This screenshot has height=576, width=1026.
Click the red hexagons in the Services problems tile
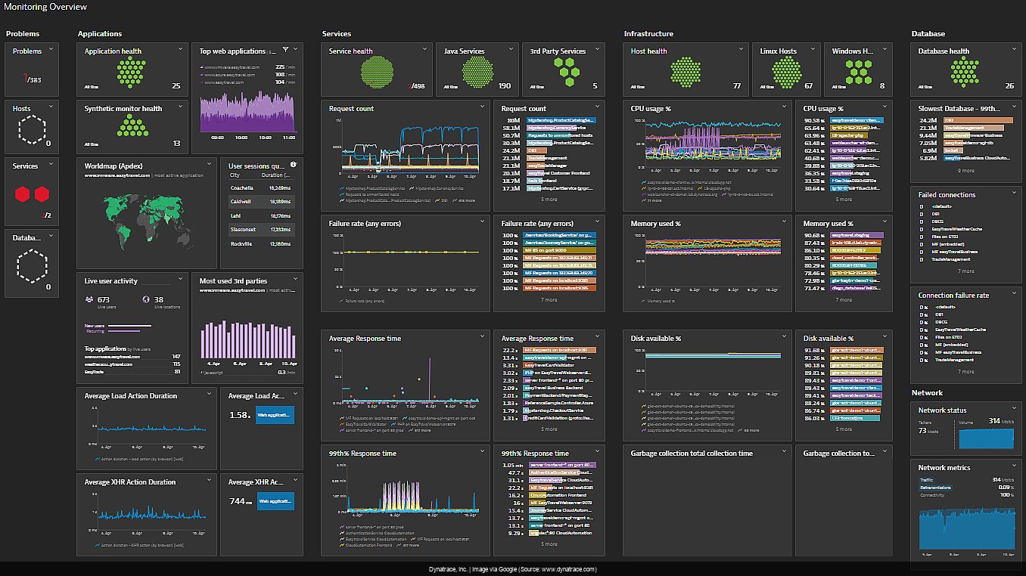tap(31, 194)
